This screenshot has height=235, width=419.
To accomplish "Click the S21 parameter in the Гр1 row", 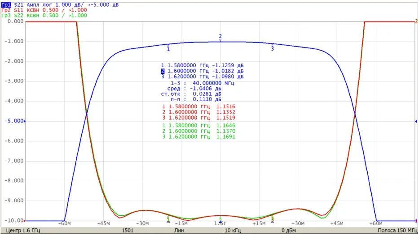I will click(x=19, y=5).
